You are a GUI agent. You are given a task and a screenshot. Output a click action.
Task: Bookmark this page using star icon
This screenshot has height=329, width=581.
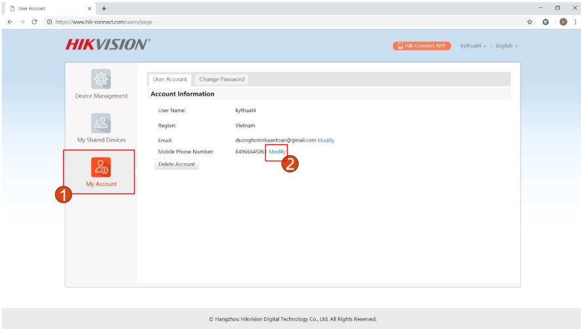(529, 22)
